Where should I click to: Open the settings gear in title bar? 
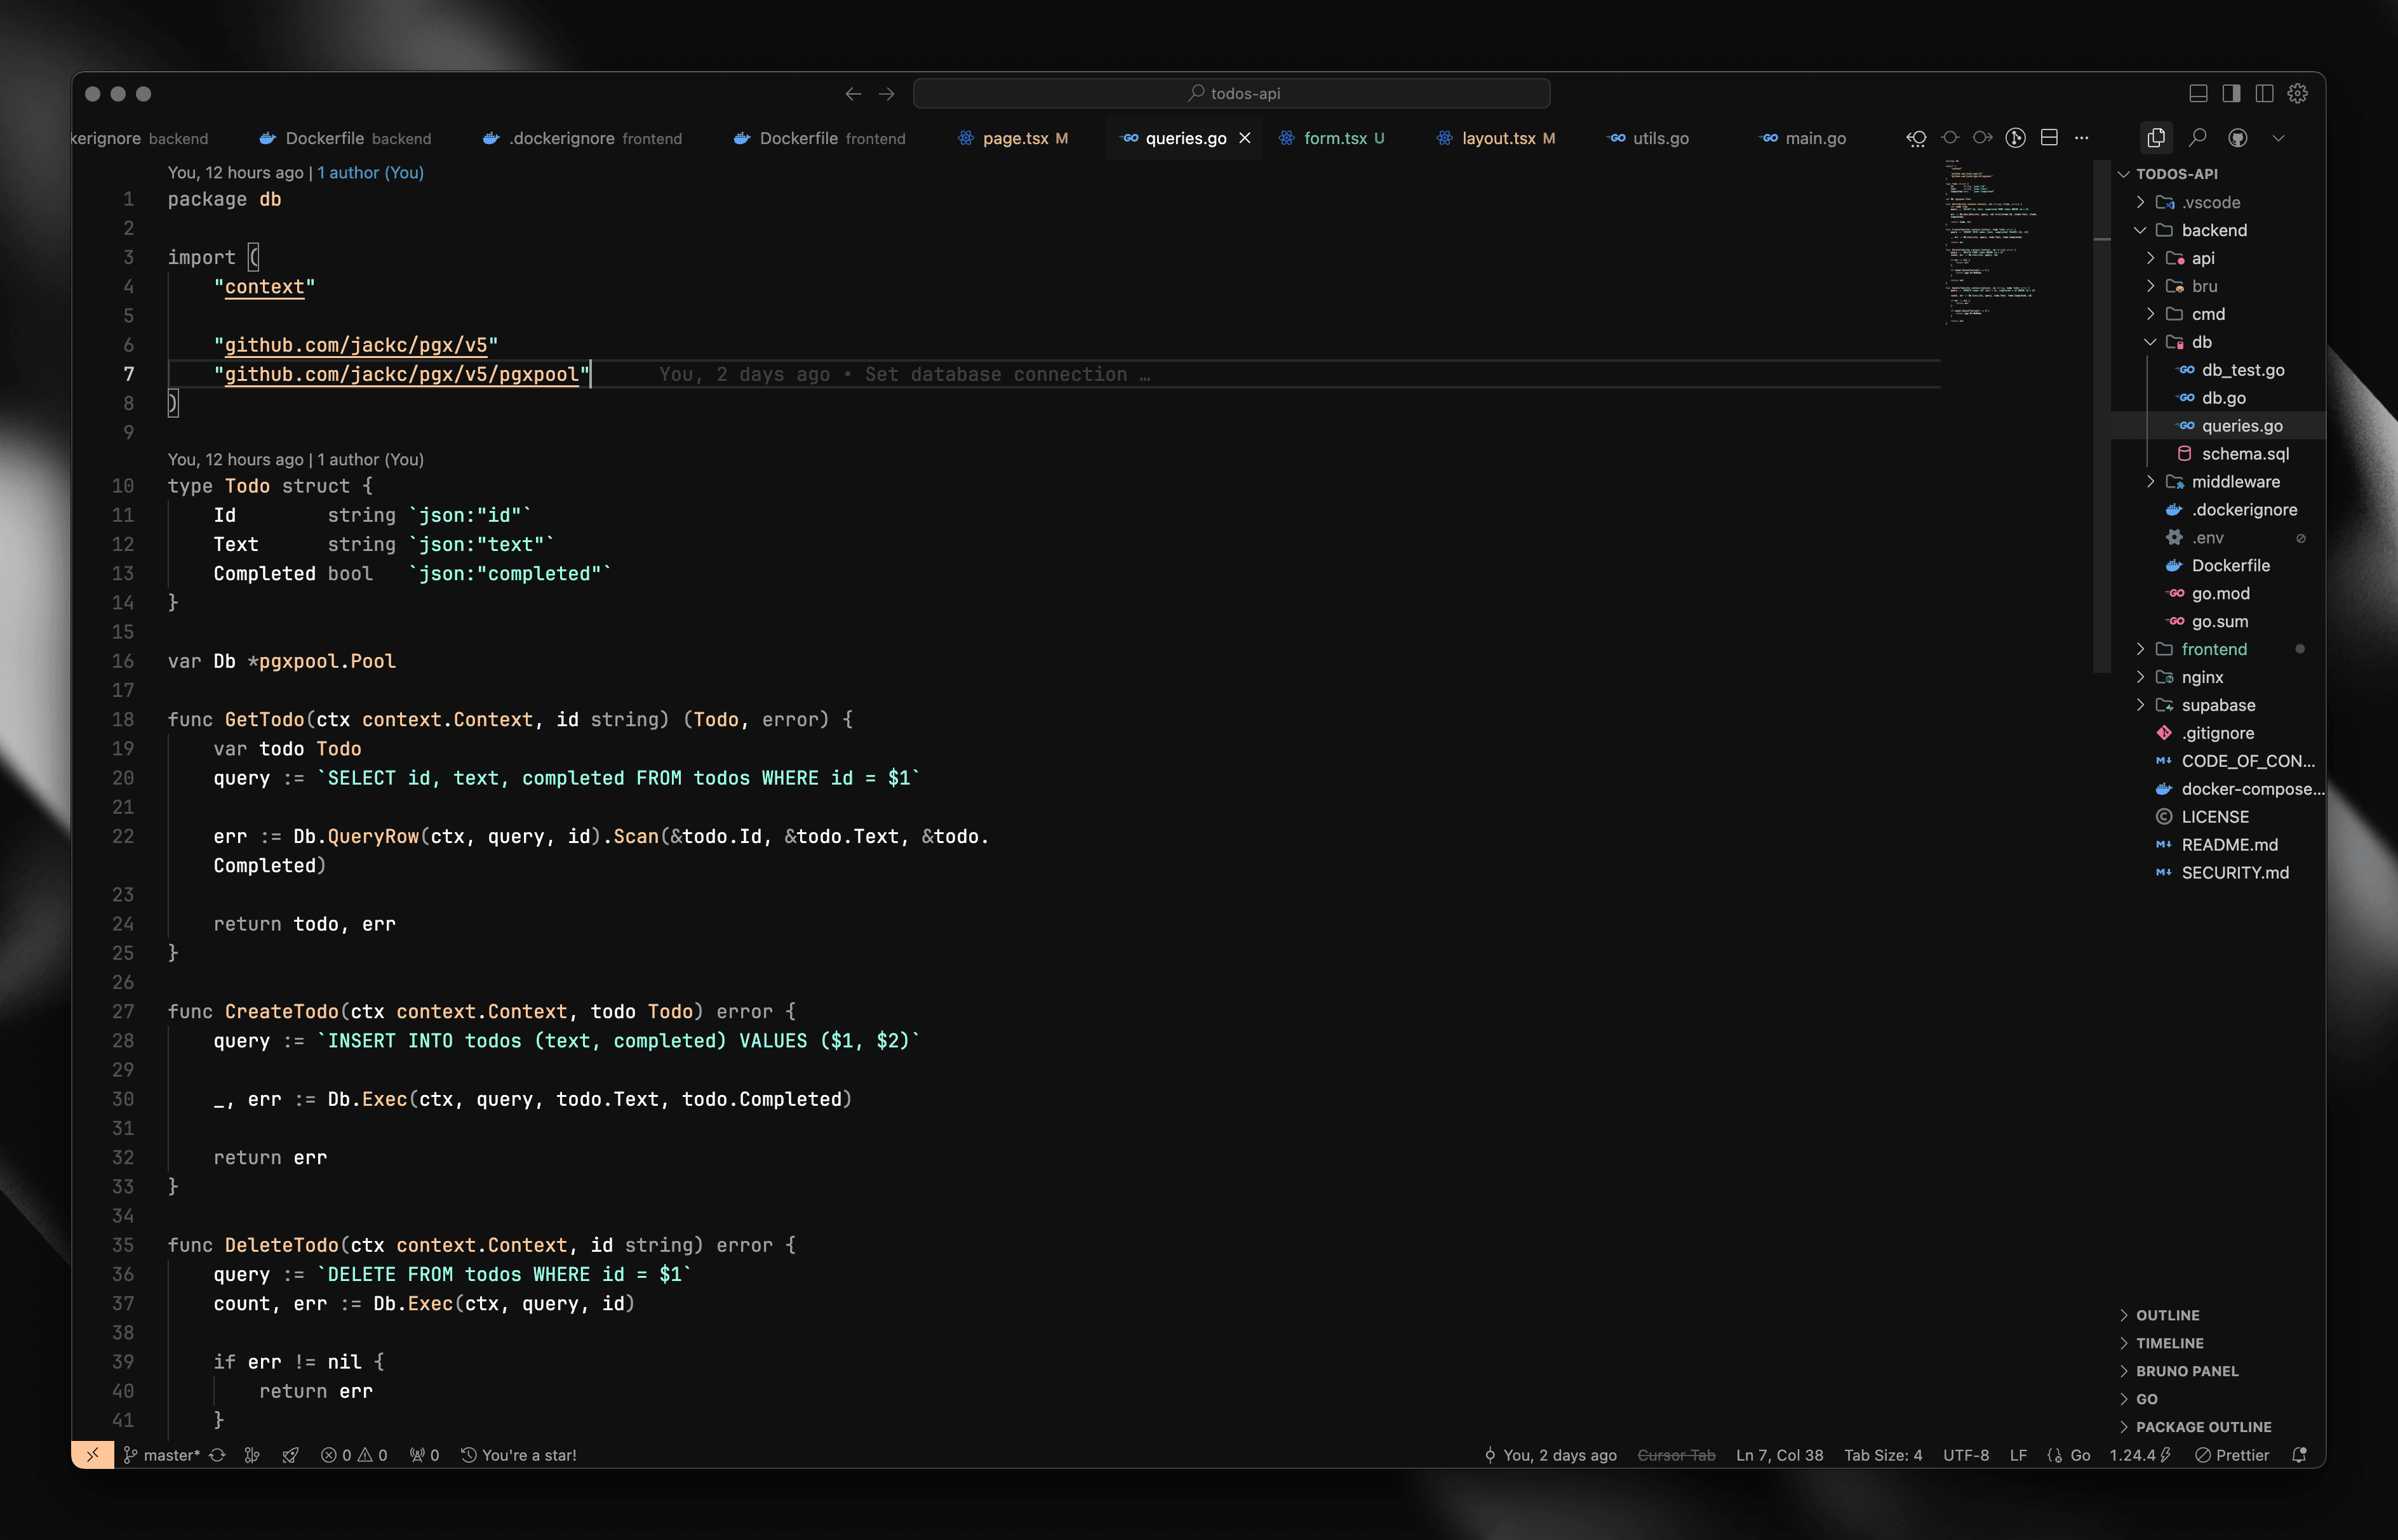tap(2298, 93)
